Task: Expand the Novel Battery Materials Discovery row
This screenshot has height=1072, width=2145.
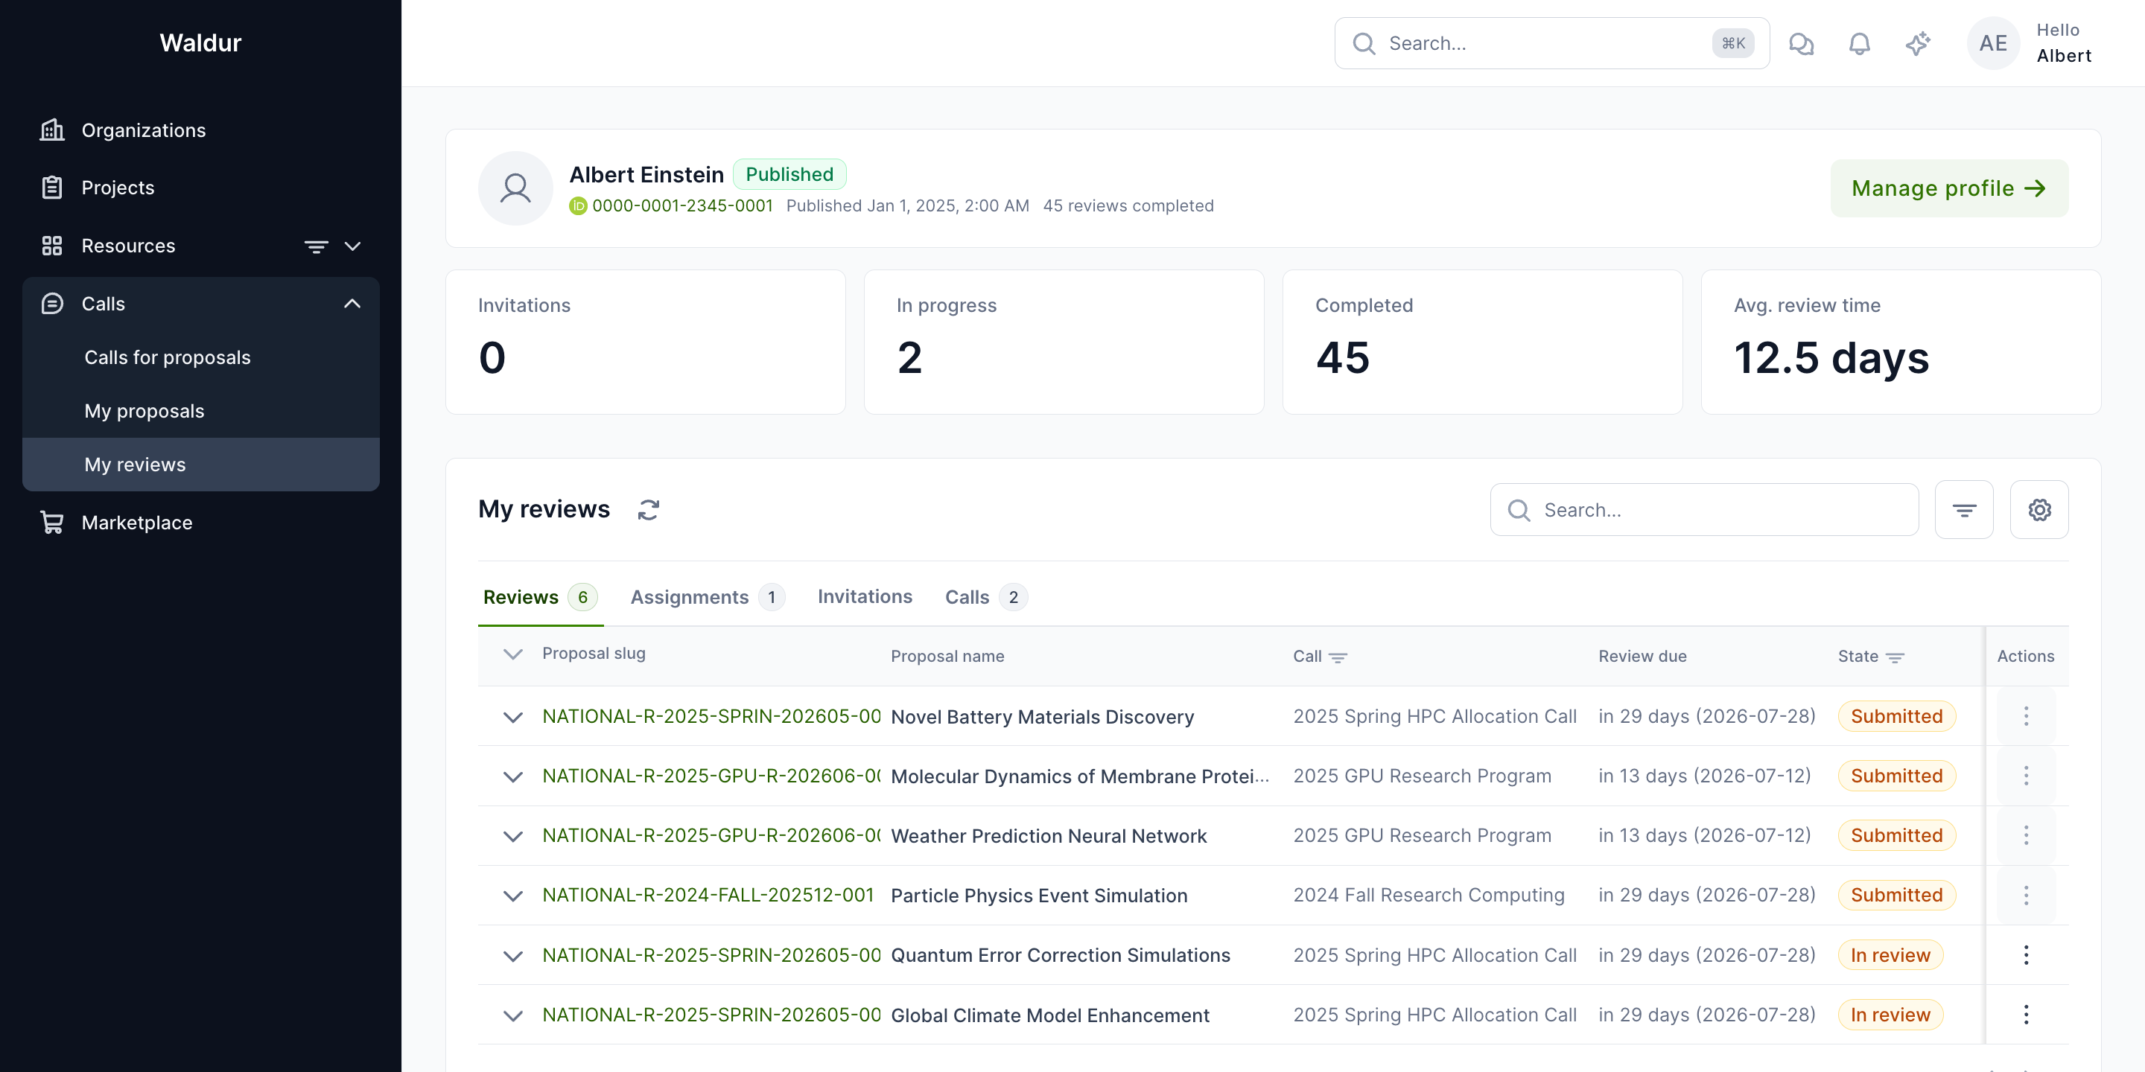Action: (513, 717)
